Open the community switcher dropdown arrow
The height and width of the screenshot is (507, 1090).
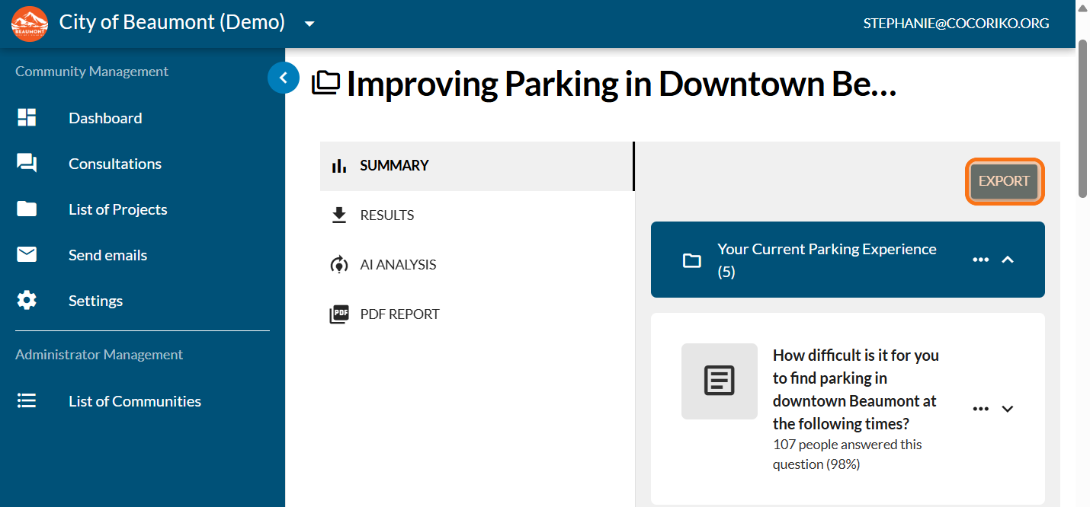tap(309, 24)
